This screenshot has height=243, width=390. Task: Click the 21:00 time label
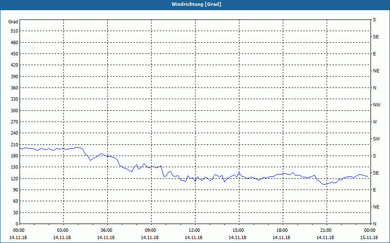(327, 230)
